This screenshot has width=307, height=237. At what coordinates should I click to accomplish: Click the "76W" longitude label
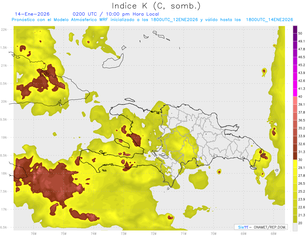pos(34,233)
